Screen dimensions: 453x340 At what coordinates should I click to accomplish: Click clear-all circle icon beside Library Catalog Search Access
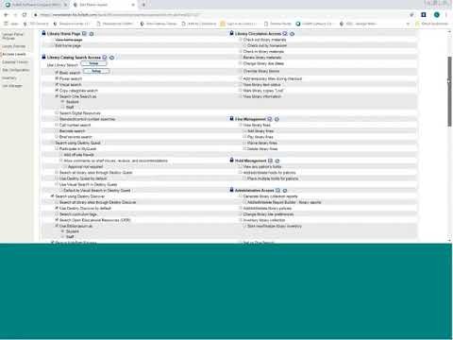111,58
